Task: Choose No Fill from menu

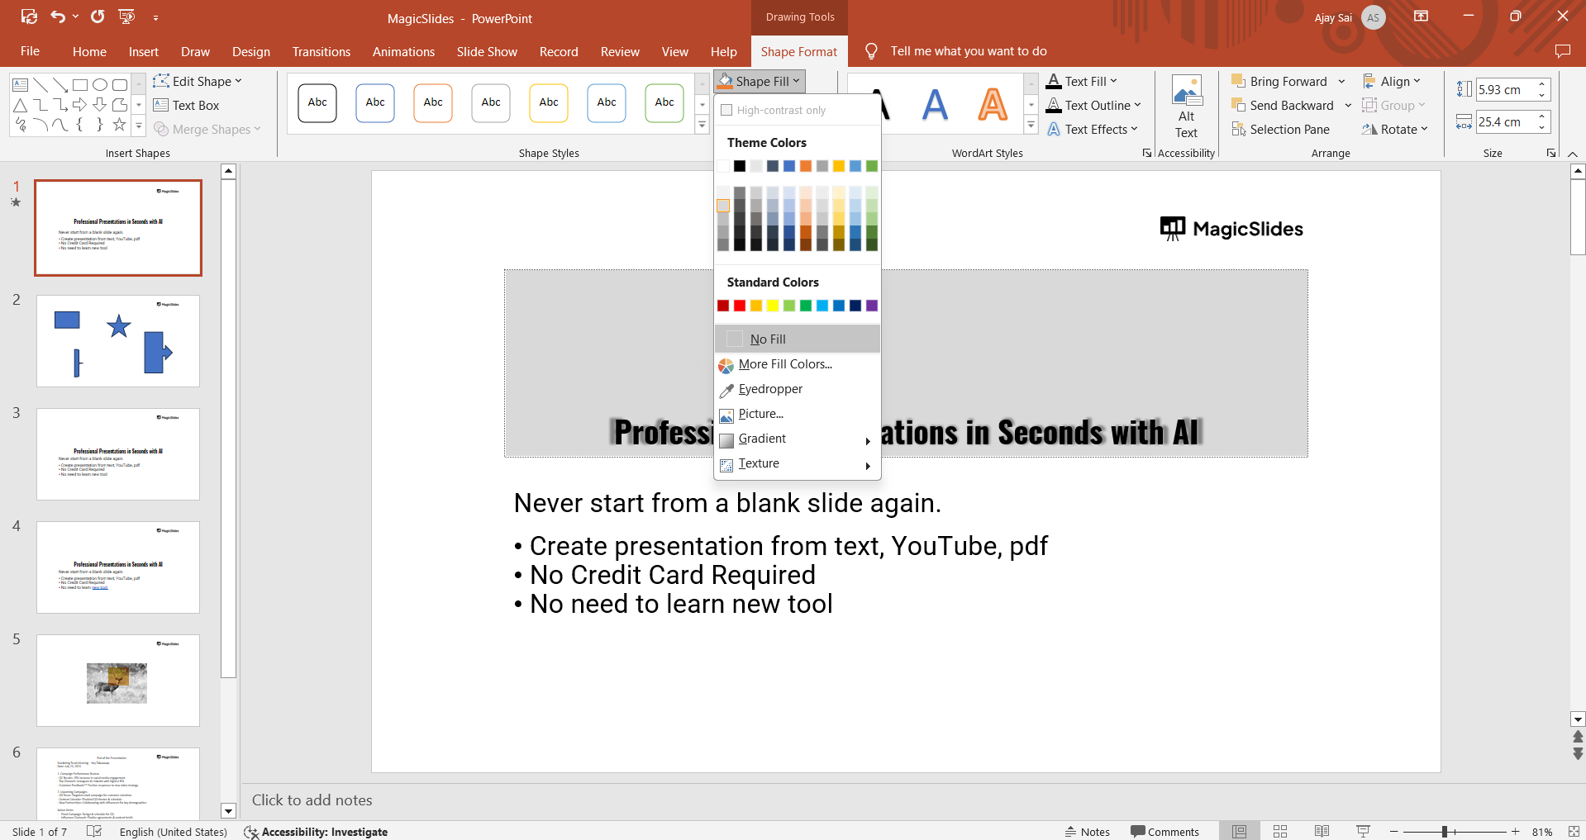Action: [x=798, y=339]
